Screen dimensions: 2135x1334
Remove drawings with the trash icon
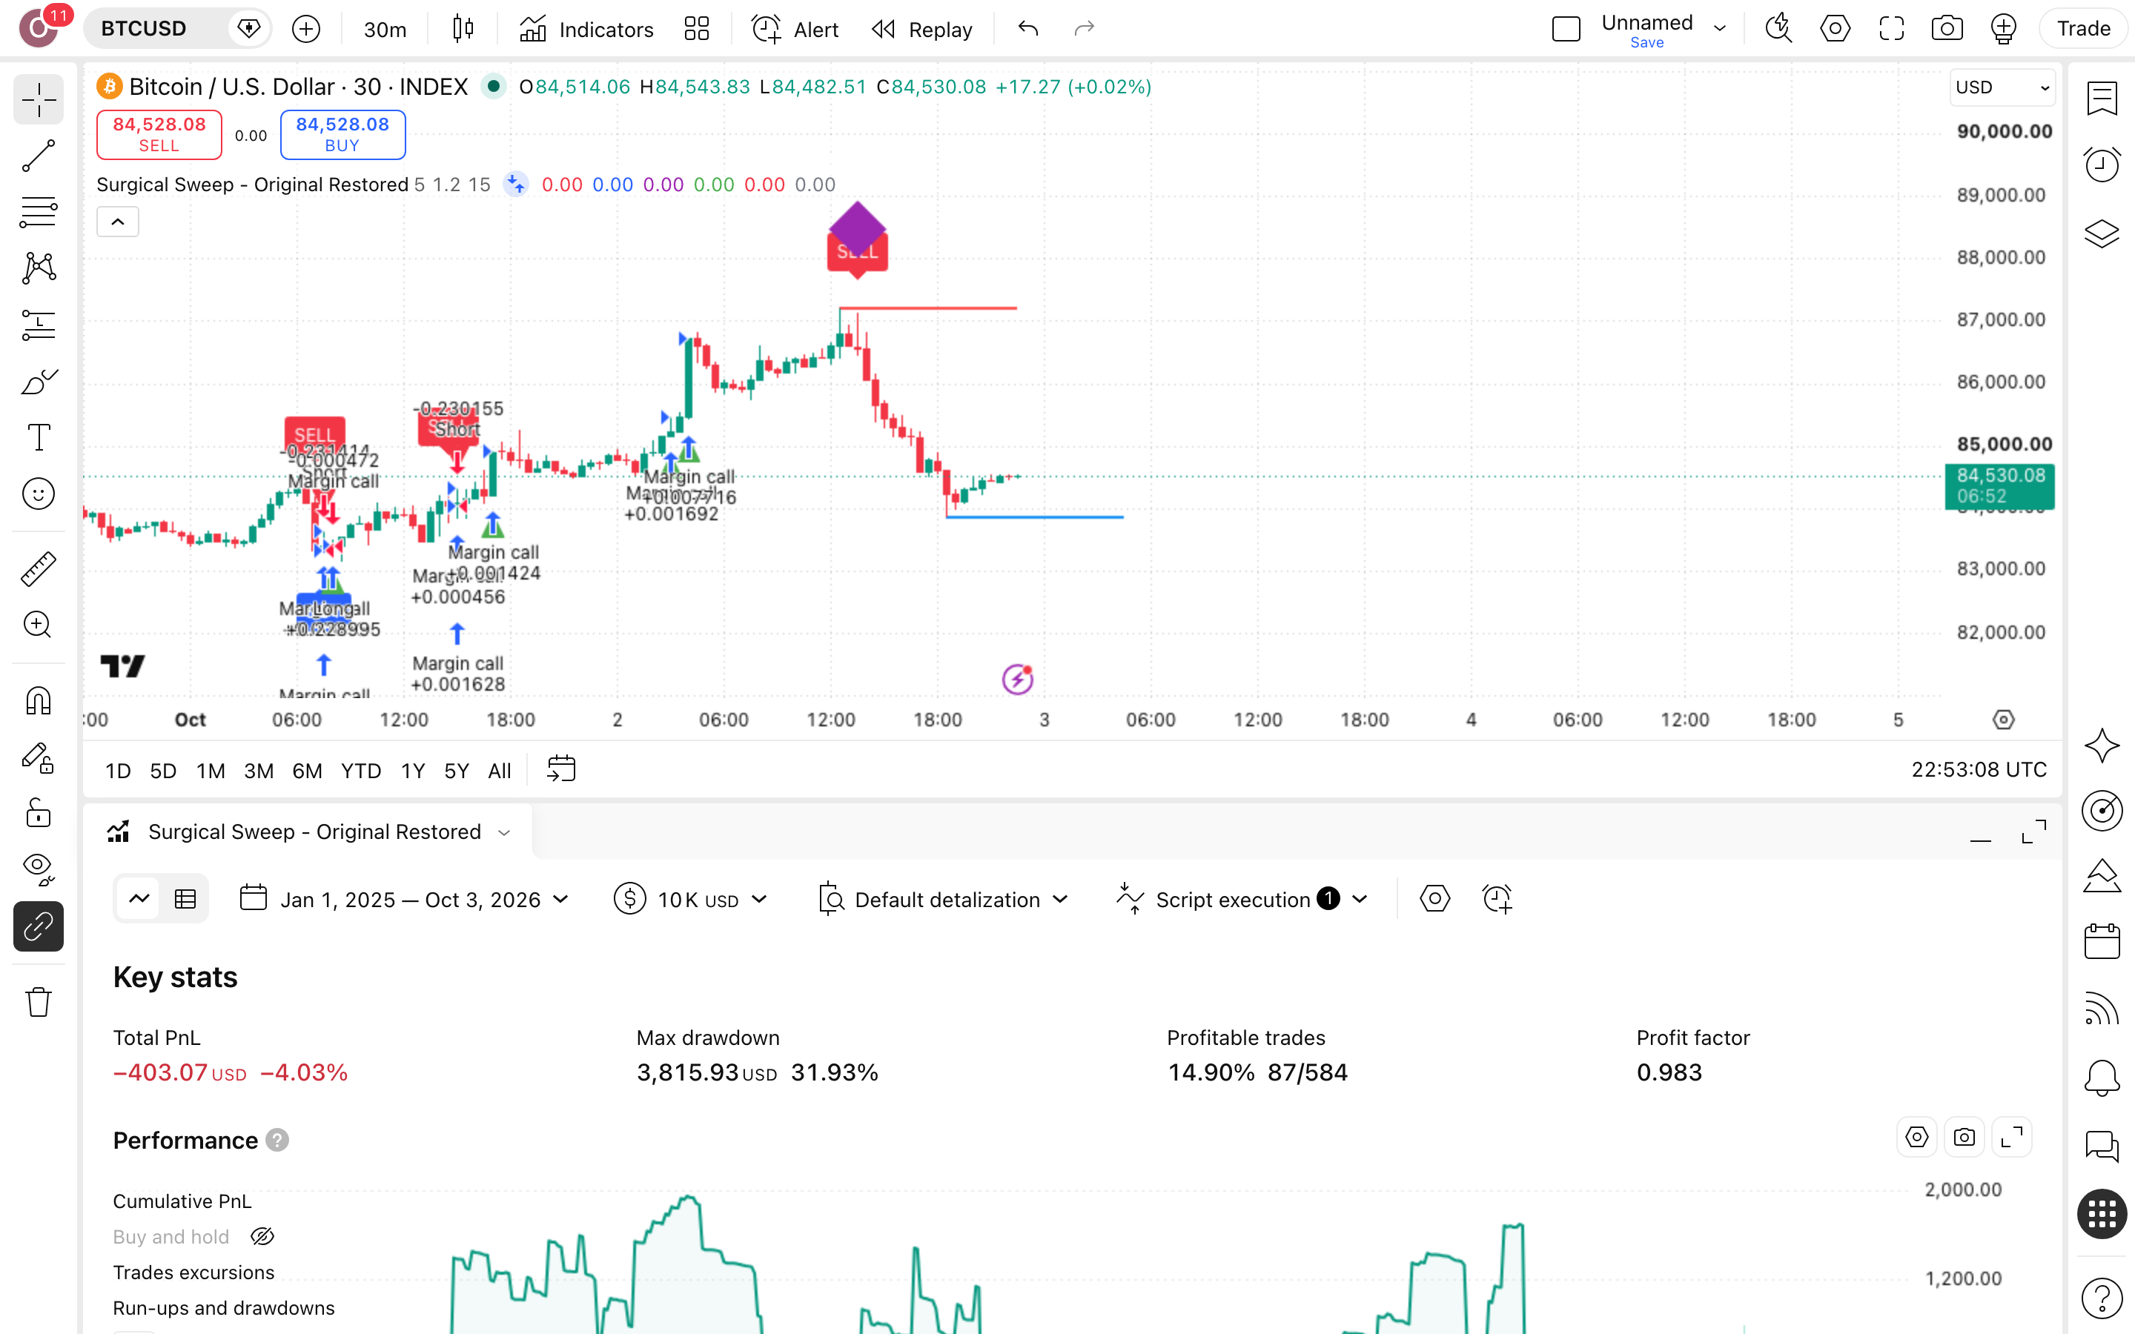click(x=38, y=1002)
